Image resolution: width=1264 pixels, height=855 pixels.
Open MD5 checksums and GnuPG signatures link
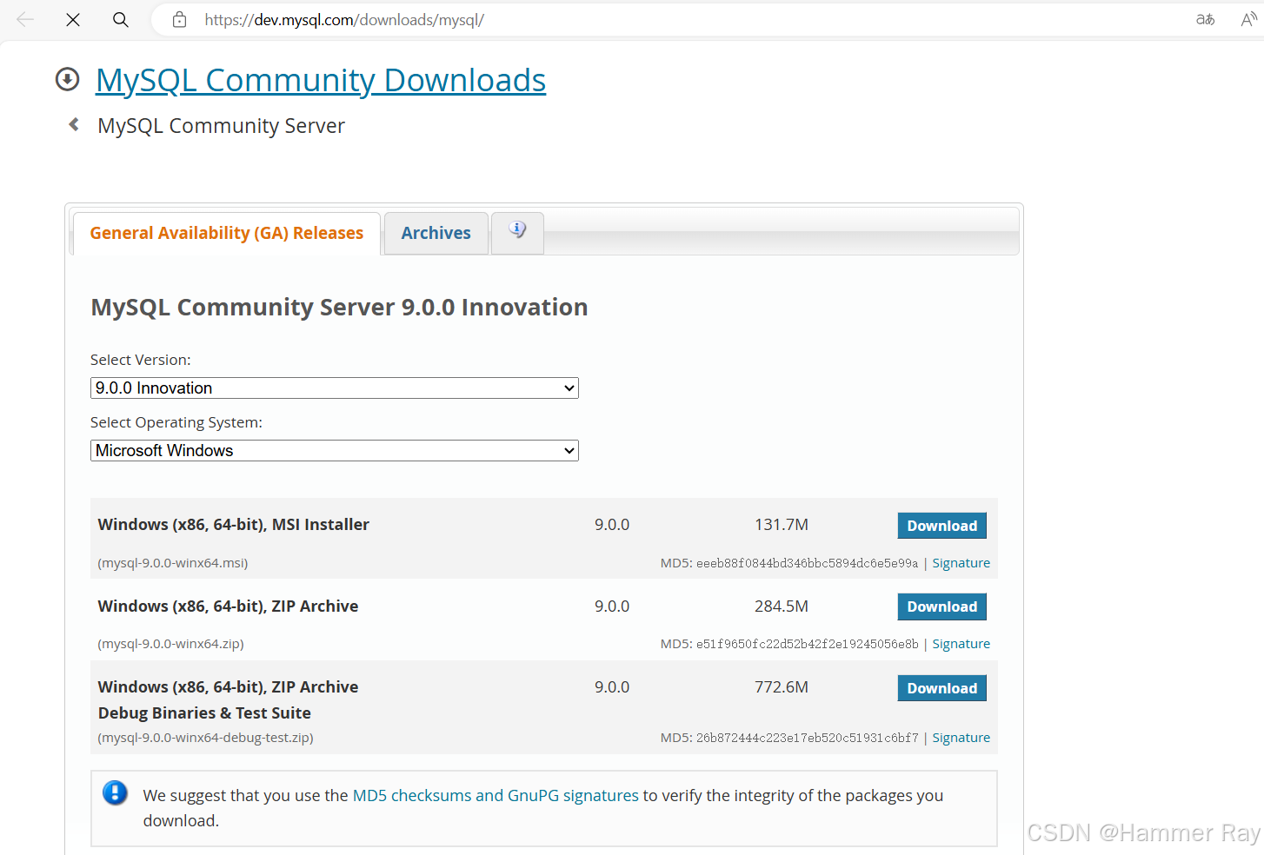[x=496, y=795]
